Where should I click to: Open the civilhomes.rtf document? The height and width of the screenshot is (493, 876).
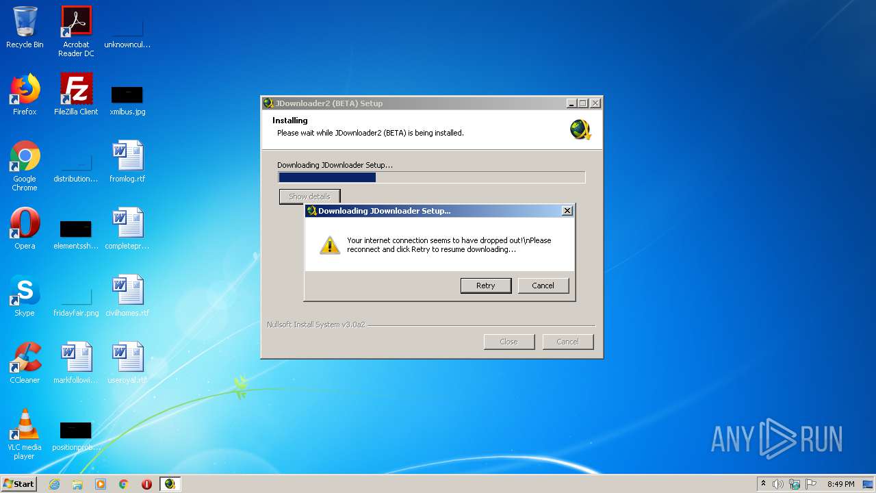click(x=127, y=296)
